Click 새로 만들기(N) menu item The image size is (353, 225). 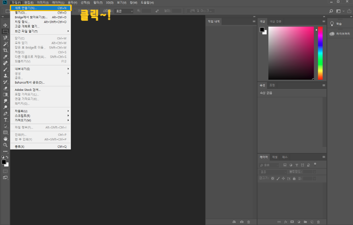click(x=40, y=8)
